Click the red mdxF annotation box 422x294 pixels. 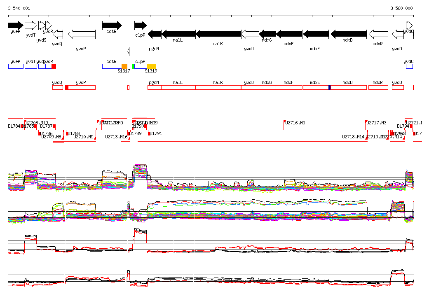point(289,87)
